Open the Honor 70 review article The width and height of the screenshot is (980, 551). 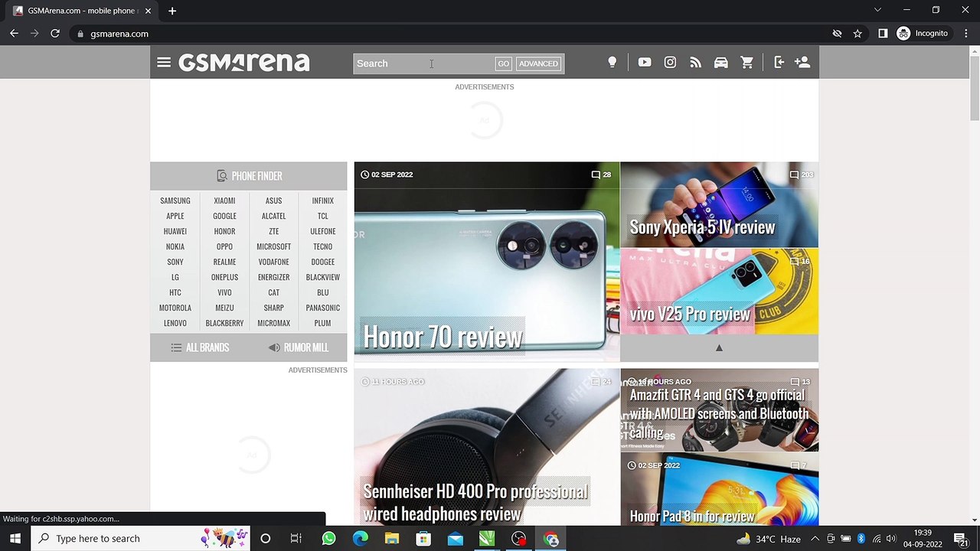click(x=487, y=262)
